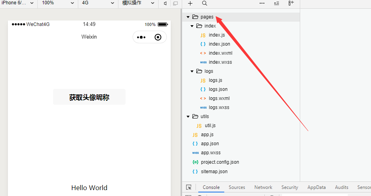Switch to the Security tab
The width and height of the screenshot is (371, 196).
coord(290,187)
